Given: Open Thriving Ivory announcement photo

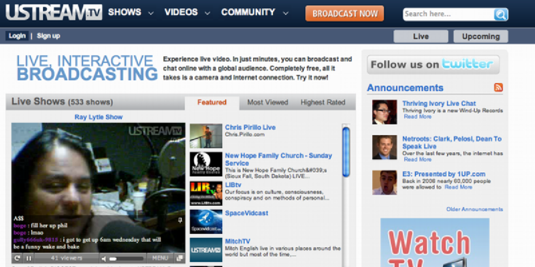Looking at the screenshot, I should pyautogui.click(x=384, y=112).
